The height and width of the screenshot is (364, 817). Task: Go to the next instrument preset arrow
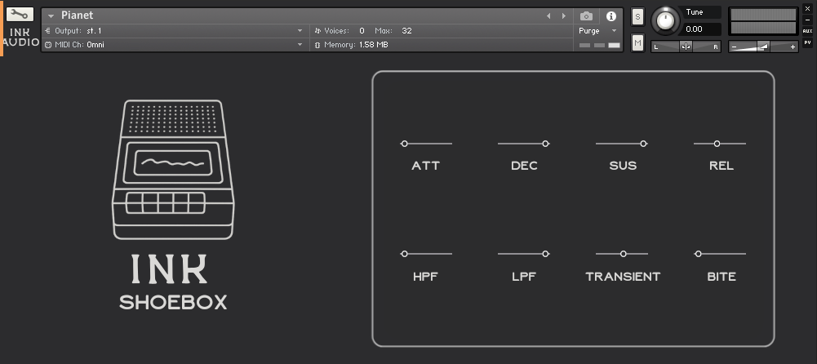pyautogui.click(x=563, y=16)
